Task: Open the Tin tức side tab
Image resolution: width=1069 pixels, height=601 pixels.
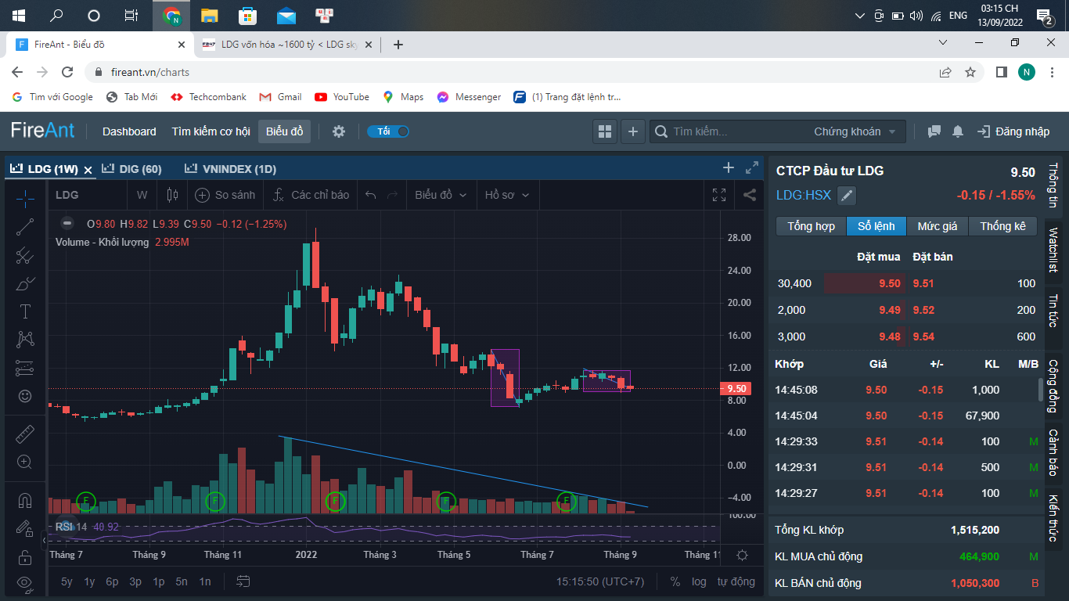Action: (1053, 311)
